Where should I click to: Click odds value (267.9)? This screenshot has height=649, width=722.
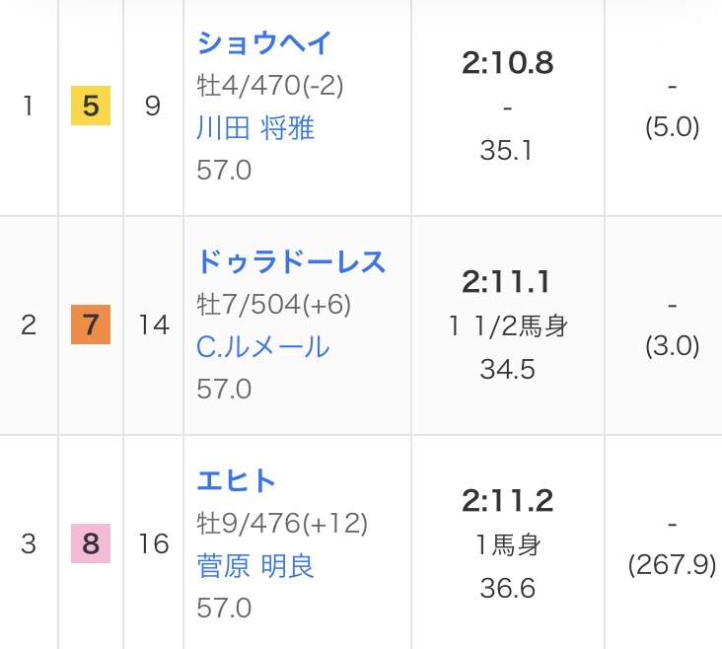tap(672, 565)
